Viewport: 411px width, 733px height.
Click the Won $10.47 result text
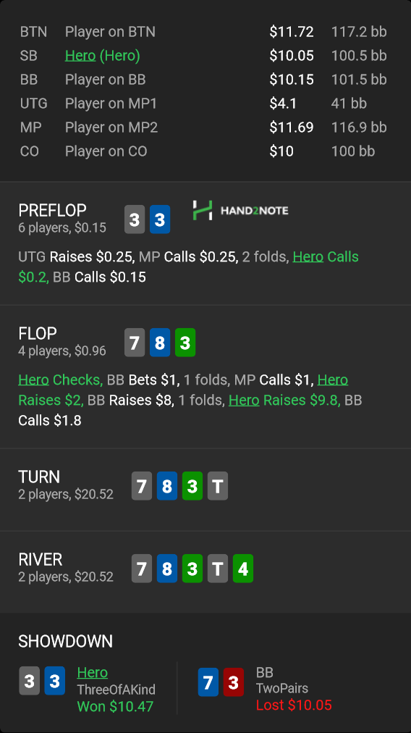pos(115,706)
